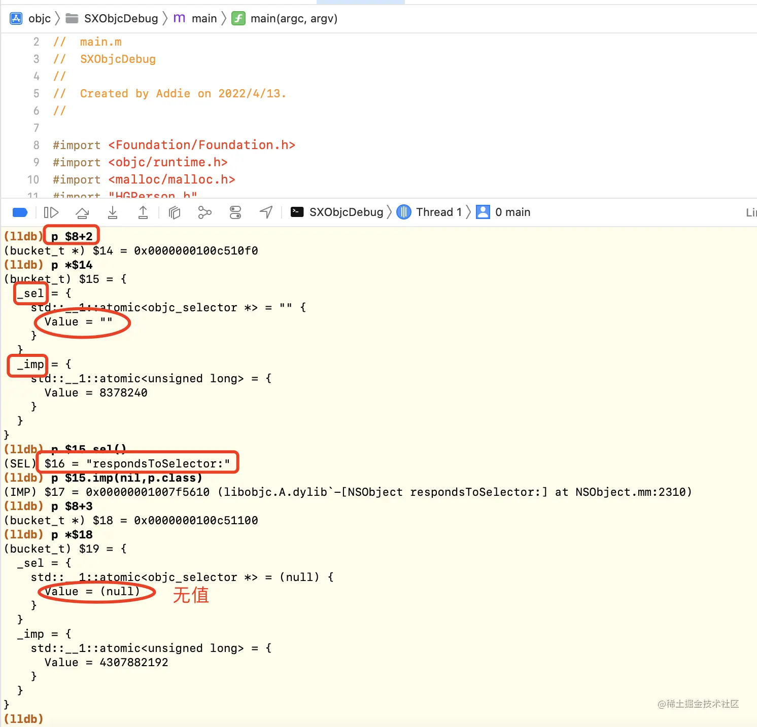
Task: Open the debug view hierarchy
Action: pyautogui.click(x=175, y=212)
